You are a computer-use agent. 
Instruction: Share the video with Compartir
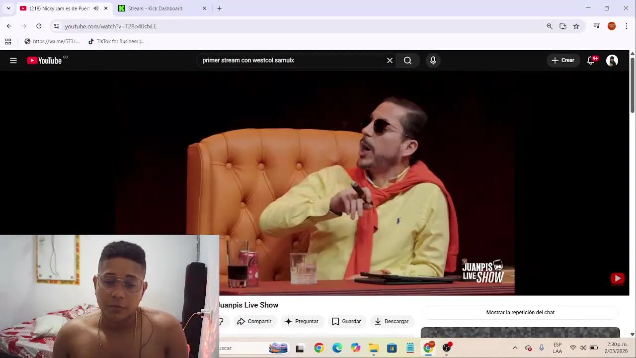(254, 321)
